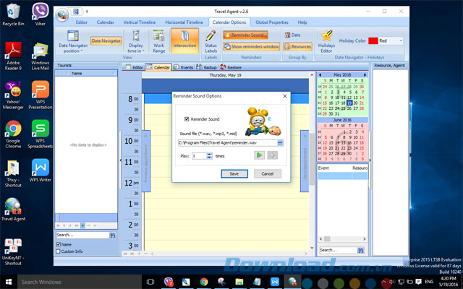
Task: Click the Status Labels pencil icon
Action: (x=211, y=35)
